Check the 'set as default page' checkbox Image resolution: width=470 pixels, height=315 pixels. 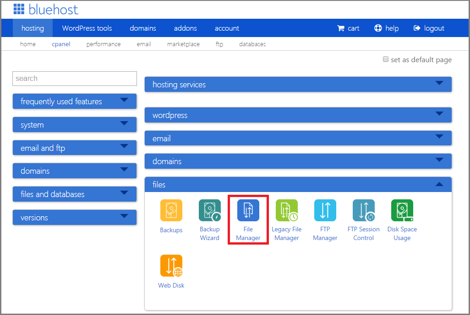pyautogui.click(x=386, y=59)
